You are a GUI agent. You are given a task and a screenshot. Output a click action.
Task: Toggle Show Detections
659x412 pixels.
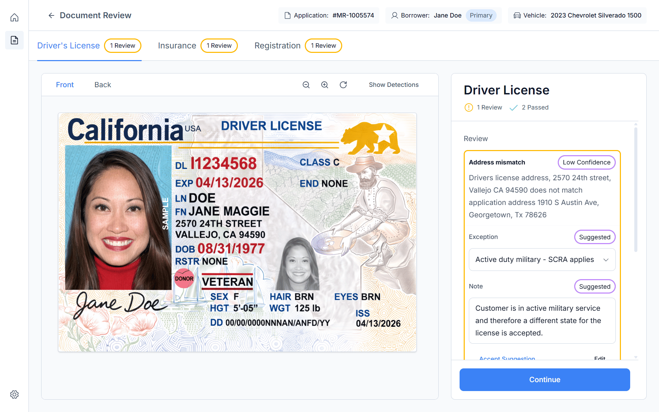(x=394, y=85)
